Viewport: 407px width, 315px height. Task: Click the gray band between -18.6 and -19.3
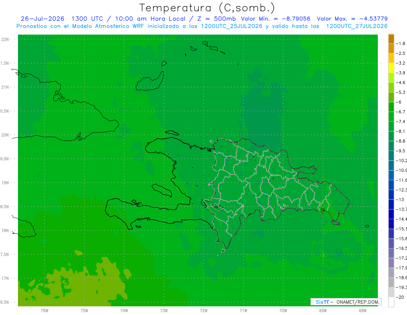[x=391, y=283]
